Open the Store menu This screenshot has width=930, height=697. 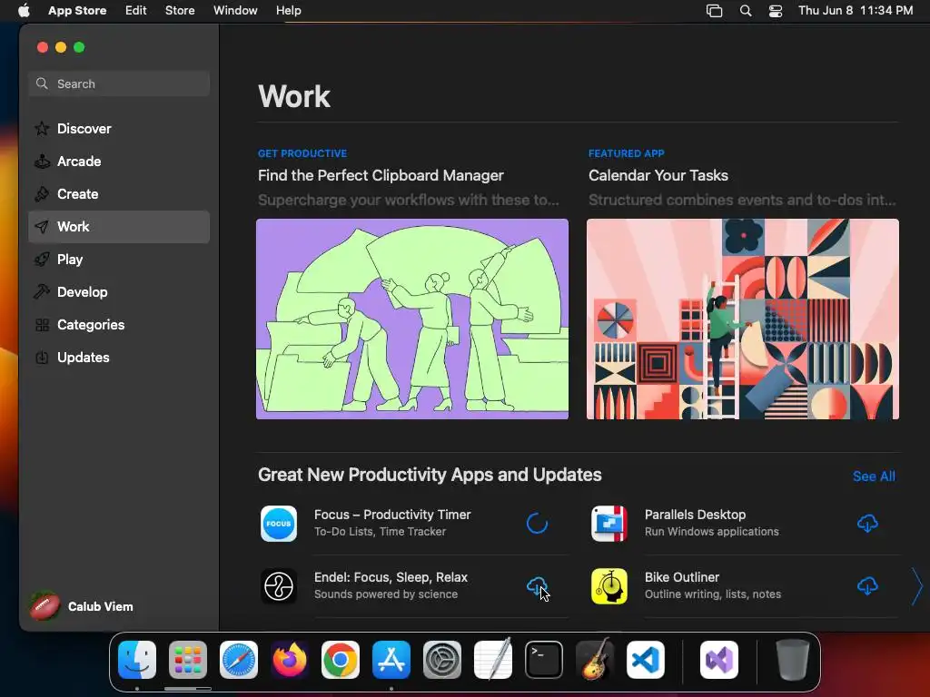point(180,11)
